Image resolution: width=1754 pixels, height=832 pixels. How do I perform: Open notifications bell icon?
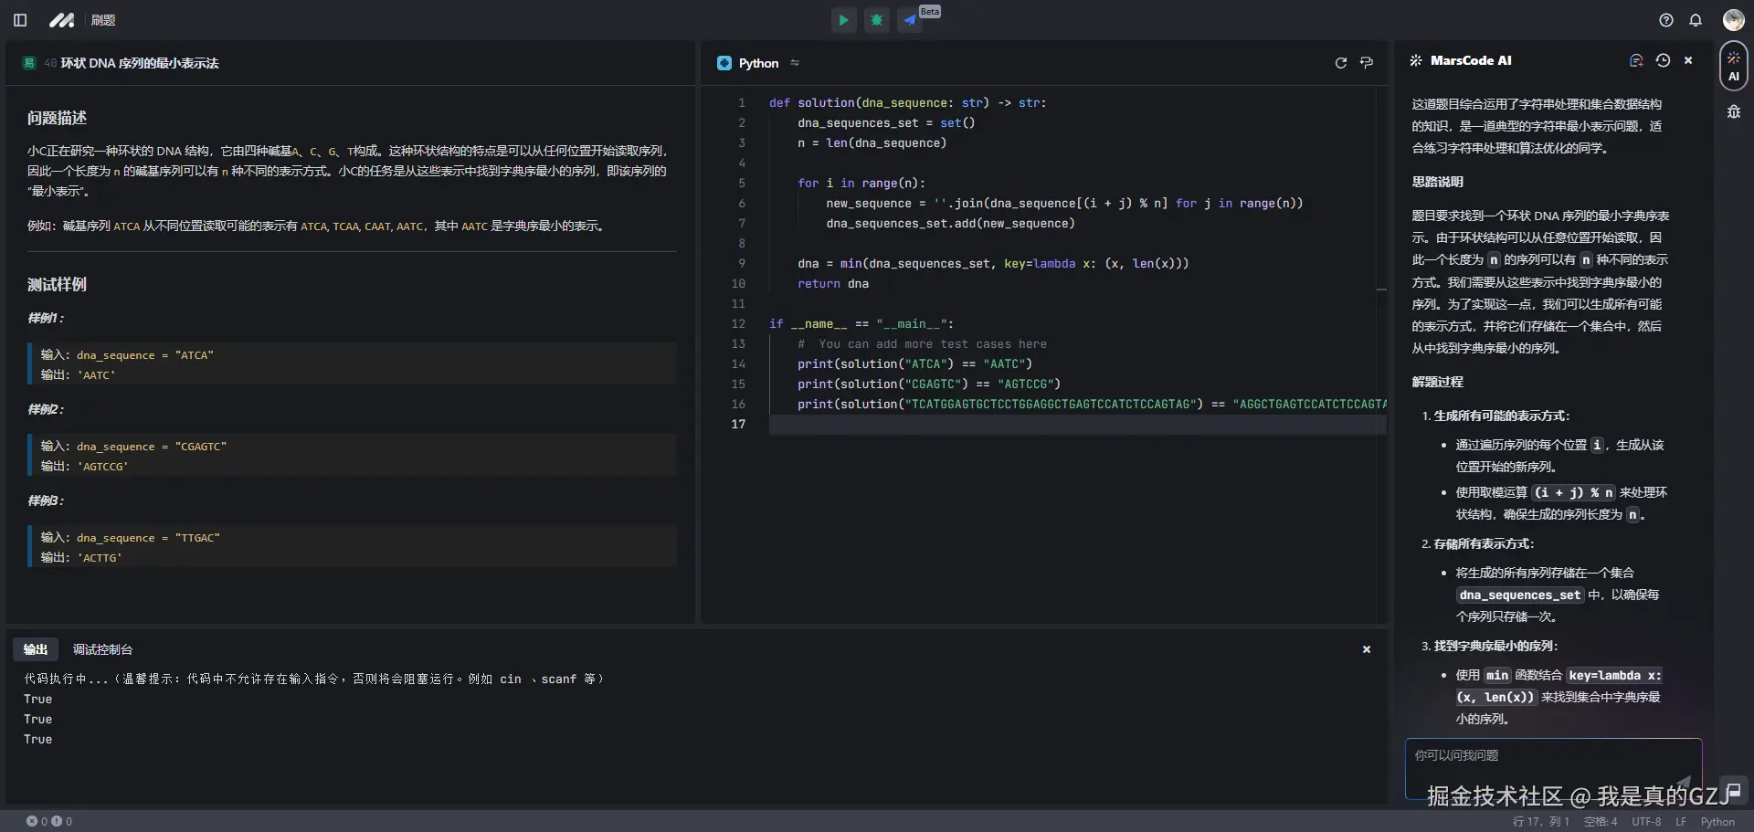[x=1696, y=20]
